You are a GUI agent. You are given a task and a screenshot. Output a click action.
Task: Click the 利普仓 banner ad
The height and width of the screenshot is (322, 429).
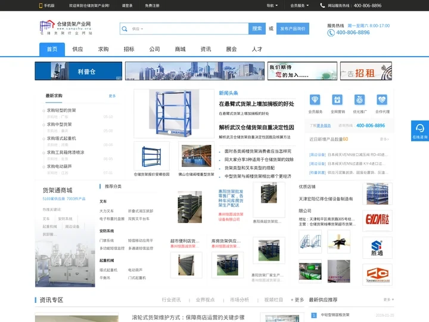(79, 71)
